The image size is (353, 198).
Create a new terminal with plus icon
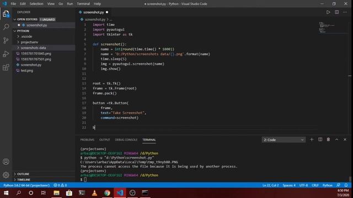(312, 139)
